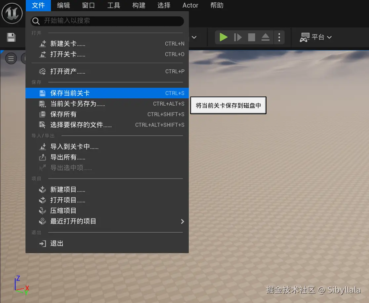The height and width of the screenshot is (303, 369).
Task: Choose 新建关卡 menu entry
Action: click(x=107, y=44)
